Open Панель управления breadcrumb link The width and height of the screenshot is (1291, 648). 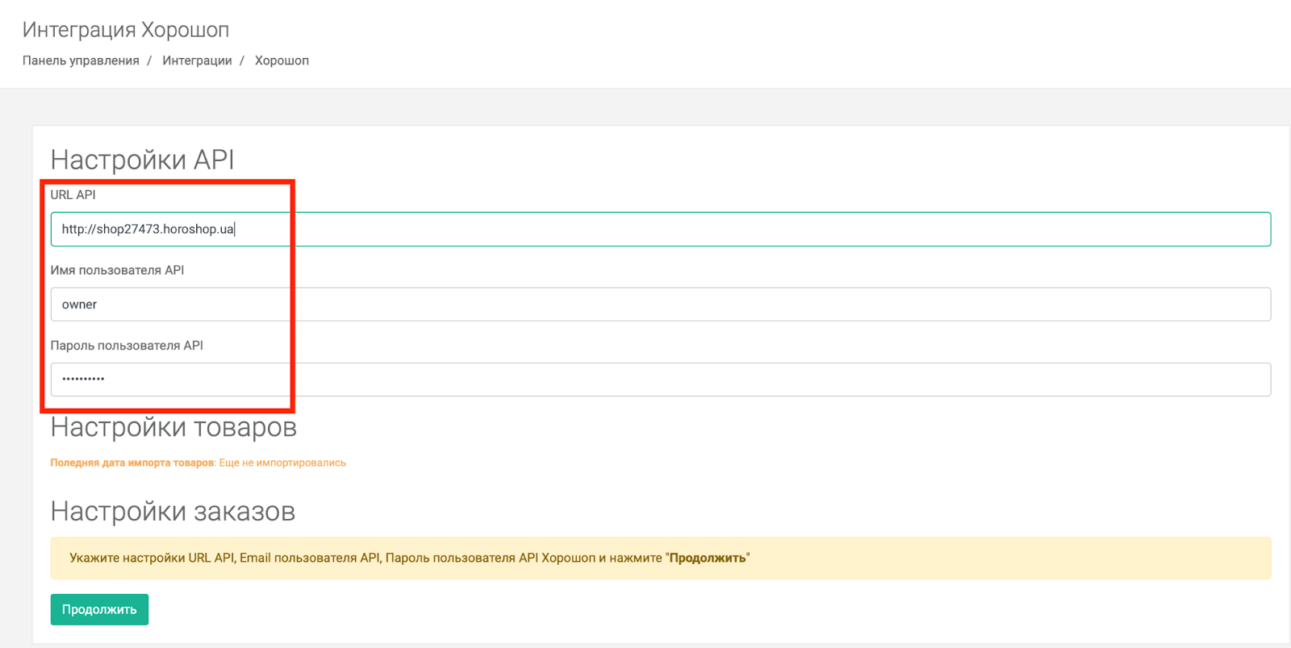click(x=81, y=60)
